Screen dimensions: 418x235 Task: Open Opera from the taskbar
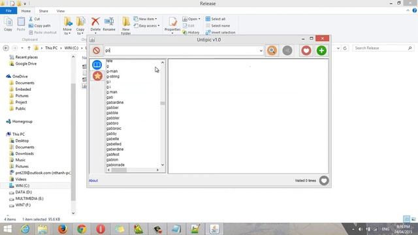(101, 229)
